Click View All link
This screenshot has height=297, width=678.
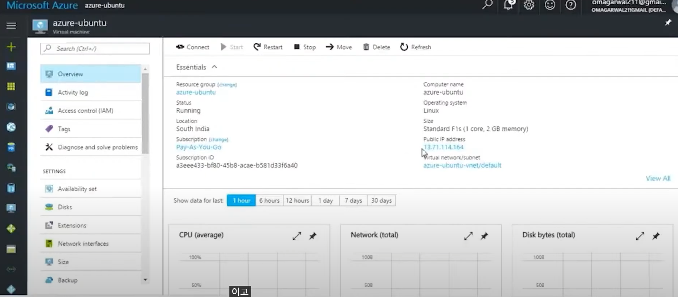(x=658, y=178)
